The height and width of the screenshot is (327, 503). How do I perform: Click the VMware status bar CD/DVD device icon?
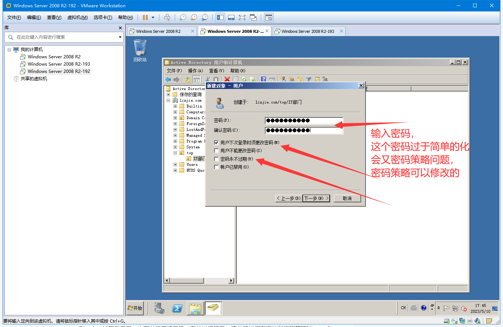click(454, 321)
